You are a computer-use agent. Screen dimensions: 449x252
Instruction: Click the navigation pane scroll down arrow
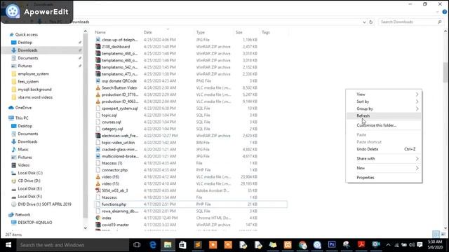86,228
